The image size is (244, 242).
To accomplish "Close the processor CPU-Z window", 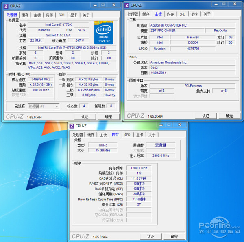I will (114, 5).
